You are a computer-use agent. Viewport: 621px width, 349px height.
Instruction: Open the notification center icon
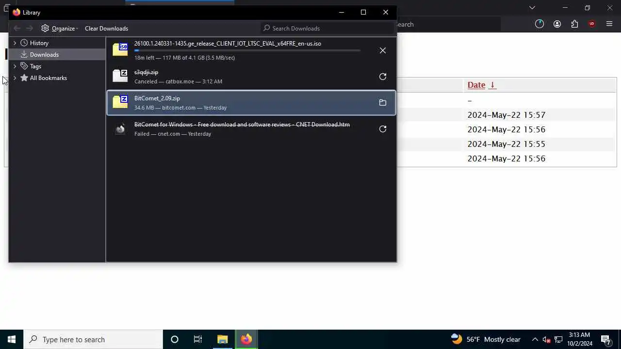605,339
